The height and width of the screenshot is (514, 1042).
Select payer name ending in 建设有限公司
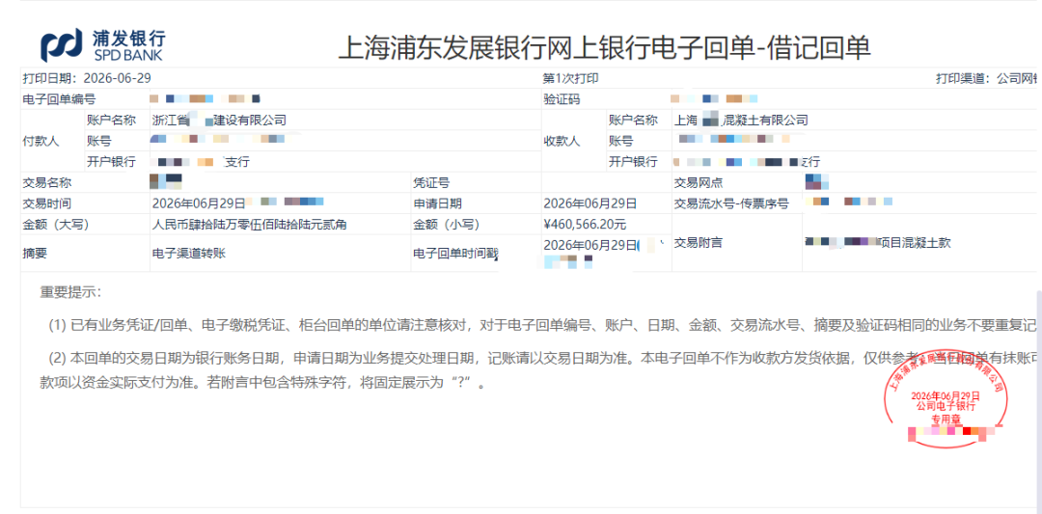point(219,121)
